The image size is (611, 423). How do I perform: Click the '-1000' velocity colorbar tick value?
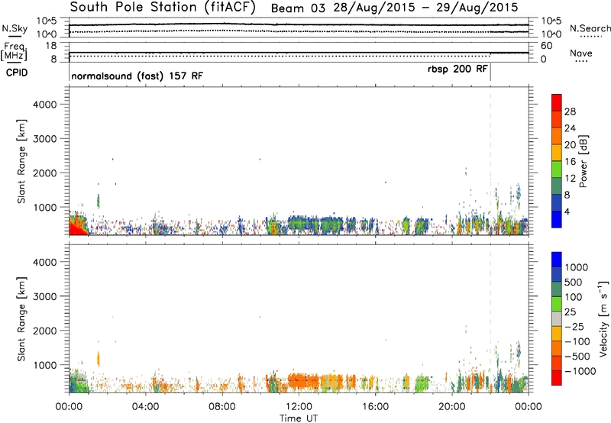[x=580, y=371]
